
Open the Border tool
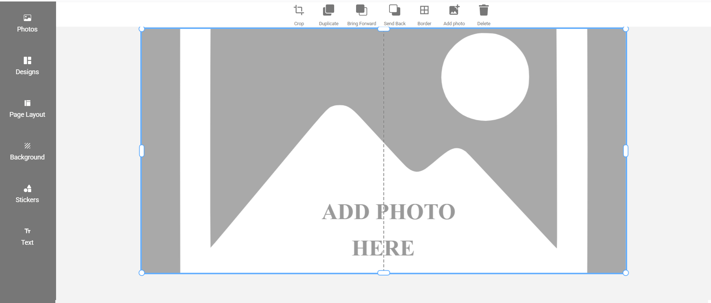[x=424, y=10]
